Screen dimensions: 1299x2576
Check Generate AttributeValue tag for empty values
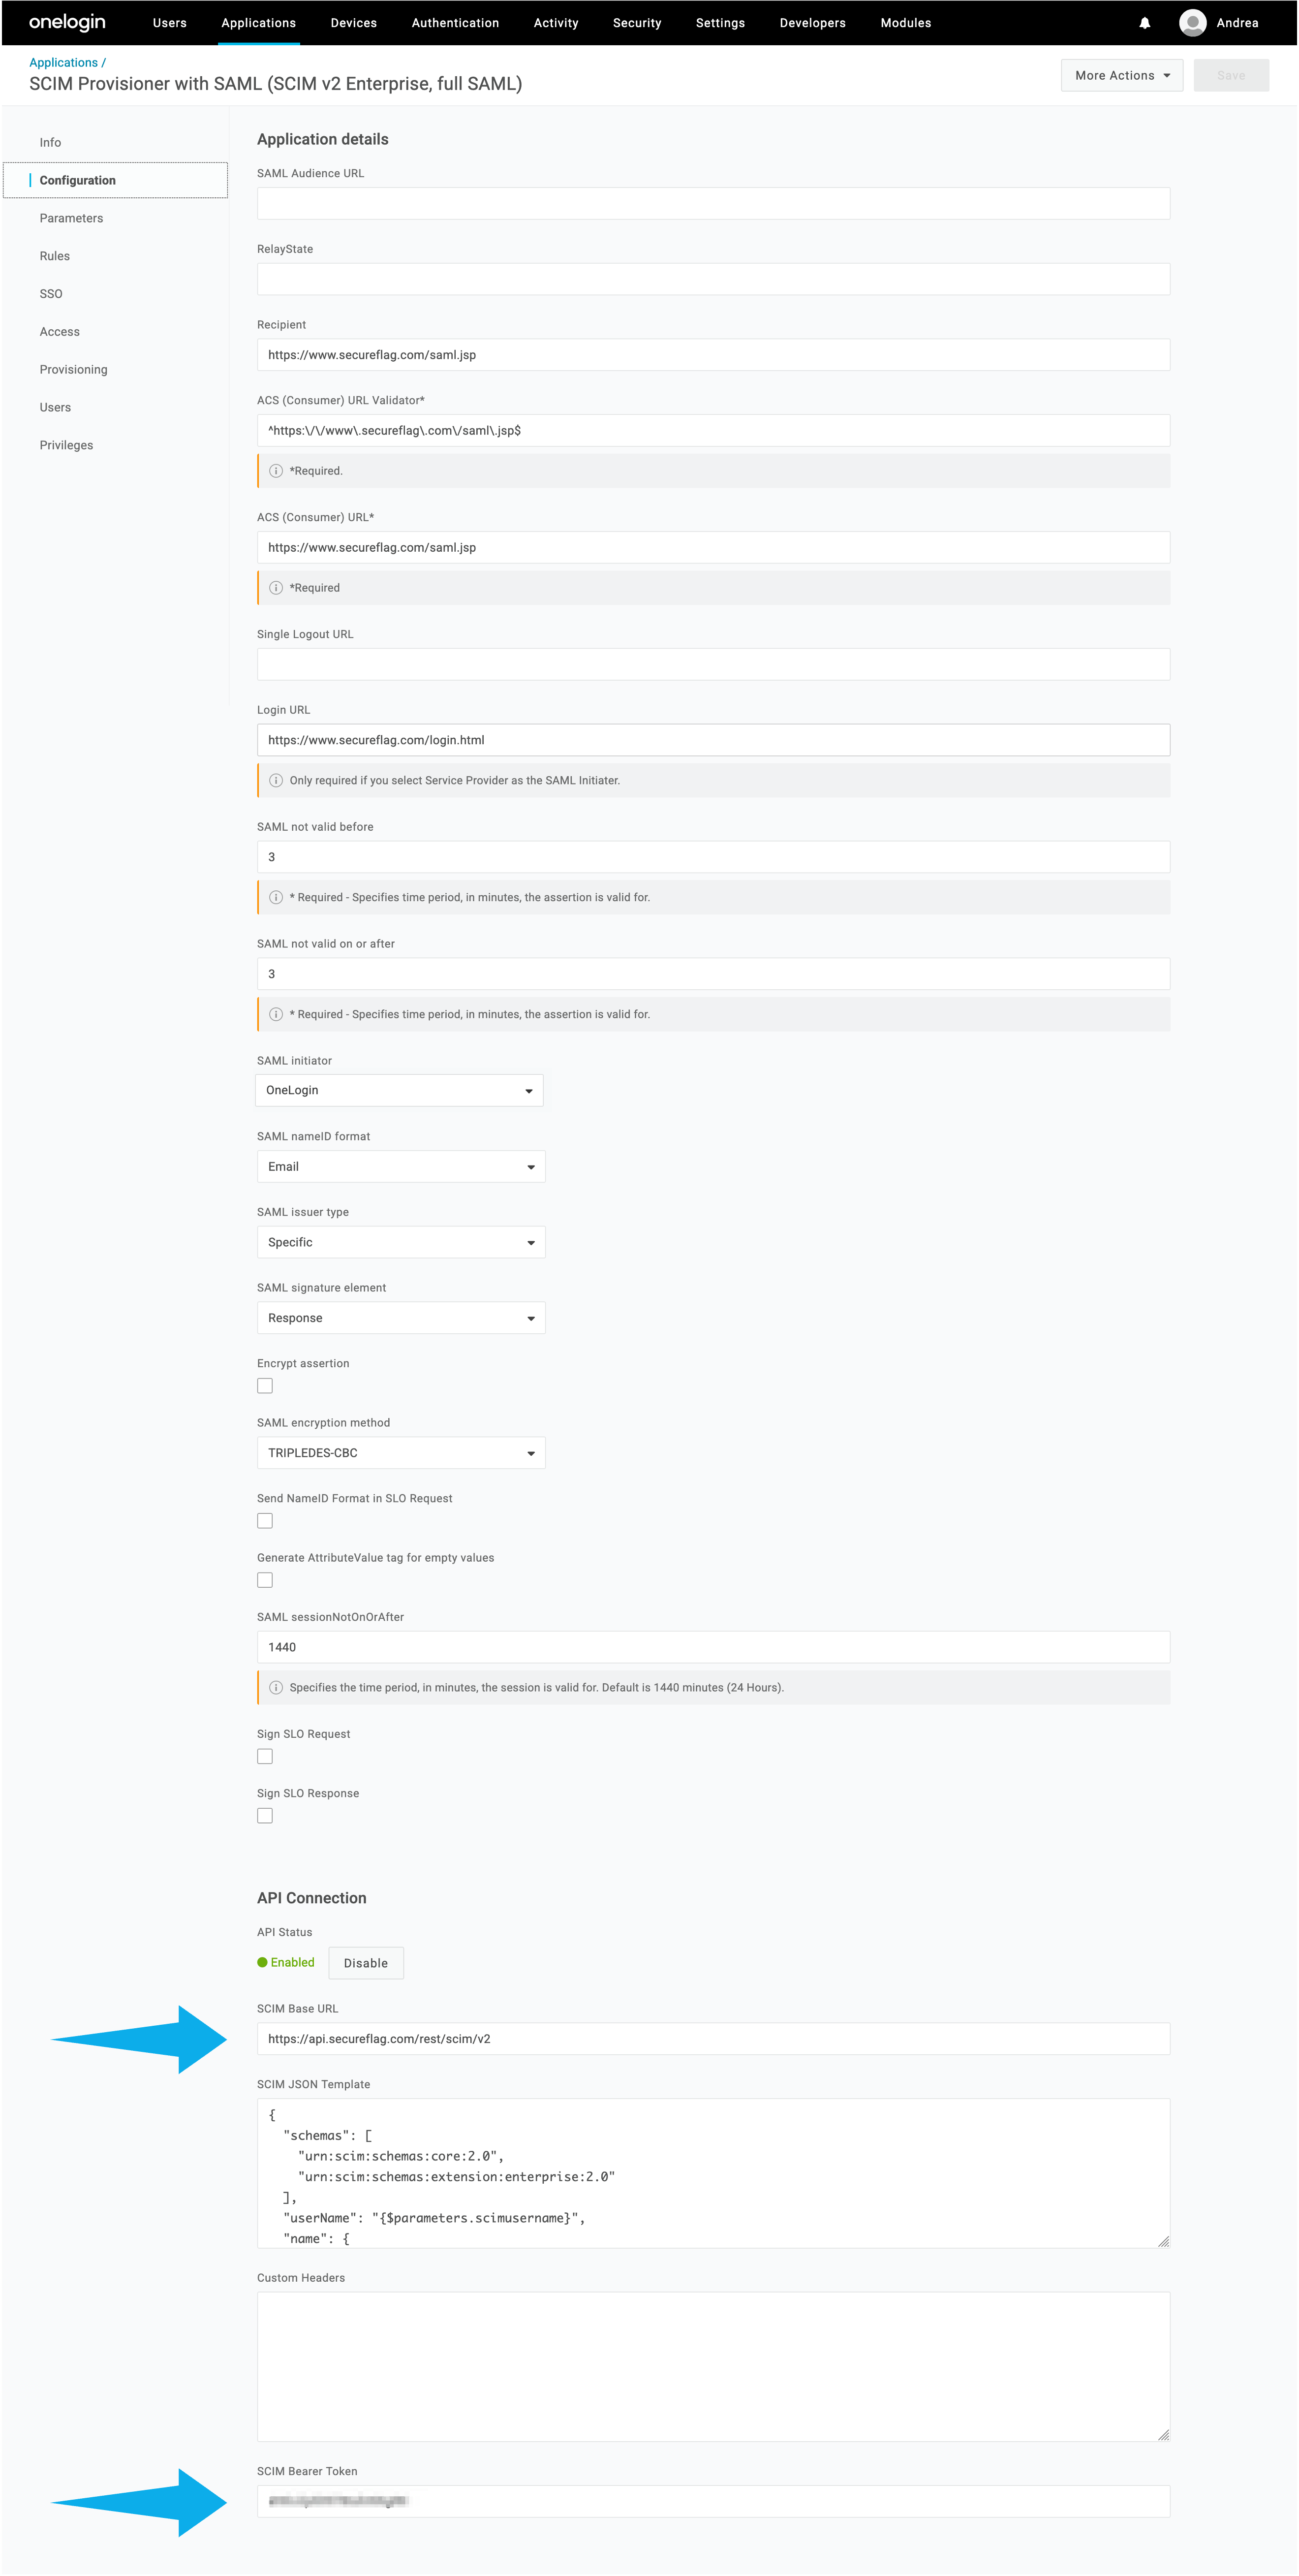[265, 1580]
